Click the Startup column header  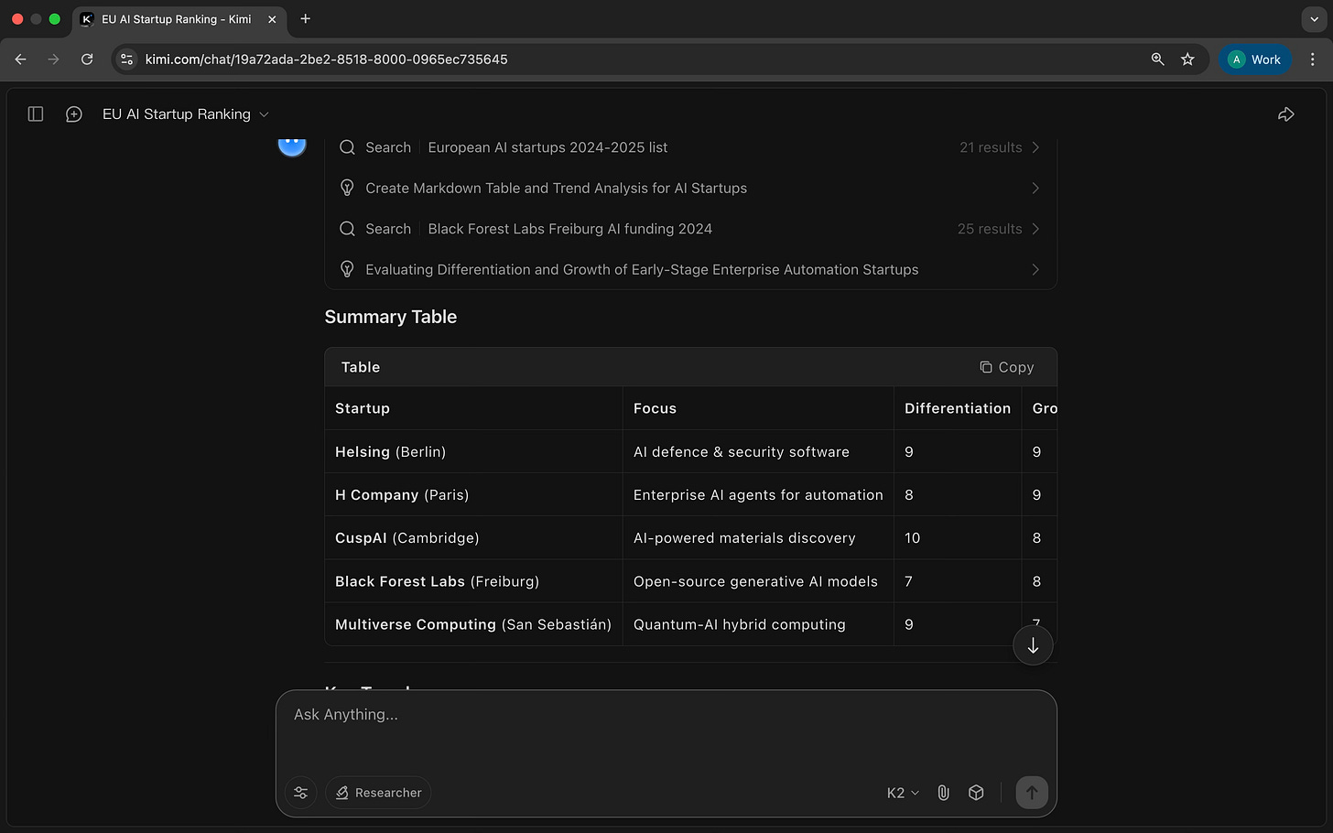click(x=473, y=408)
